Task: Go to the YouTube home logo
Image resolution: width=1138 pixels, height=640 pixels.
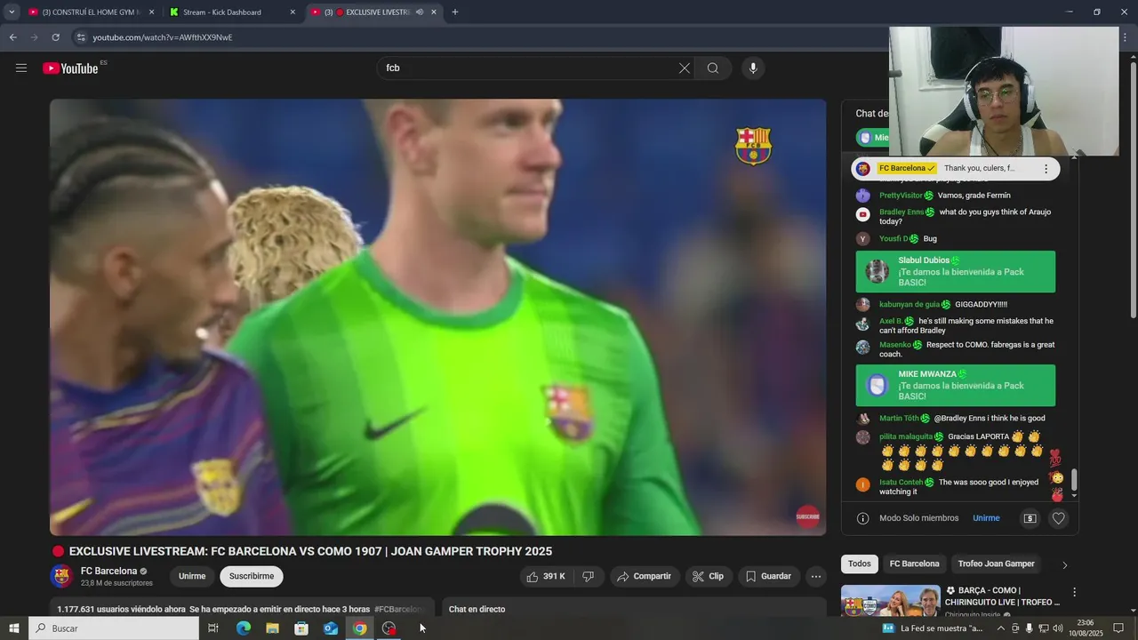Action: click(70, 68)
